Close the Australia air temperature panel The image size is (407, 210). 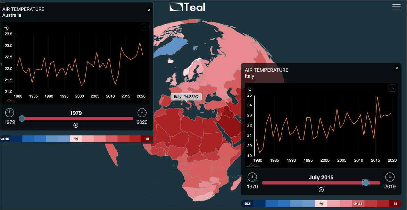149,10
